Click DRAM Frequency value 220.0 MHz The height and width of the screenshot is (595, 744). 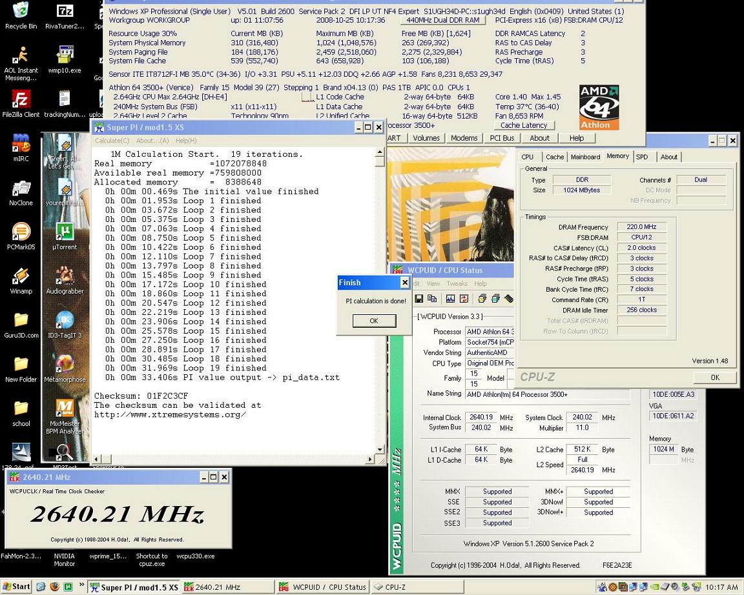[x=641, y=227]
